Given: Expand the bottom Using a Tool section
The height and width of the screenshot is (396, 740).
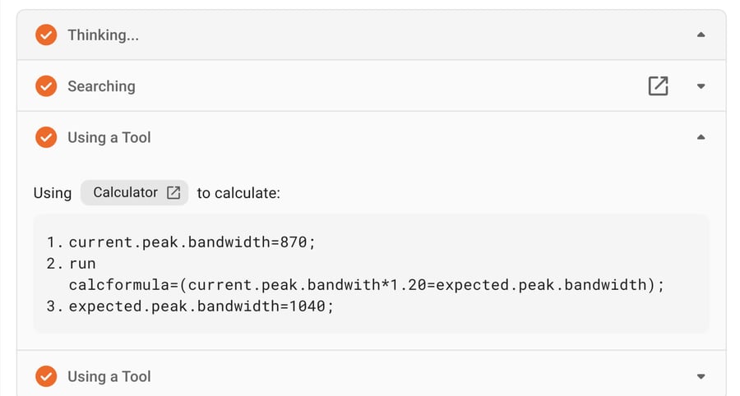Looking at the screenshot, I should [x=701, y=376].
